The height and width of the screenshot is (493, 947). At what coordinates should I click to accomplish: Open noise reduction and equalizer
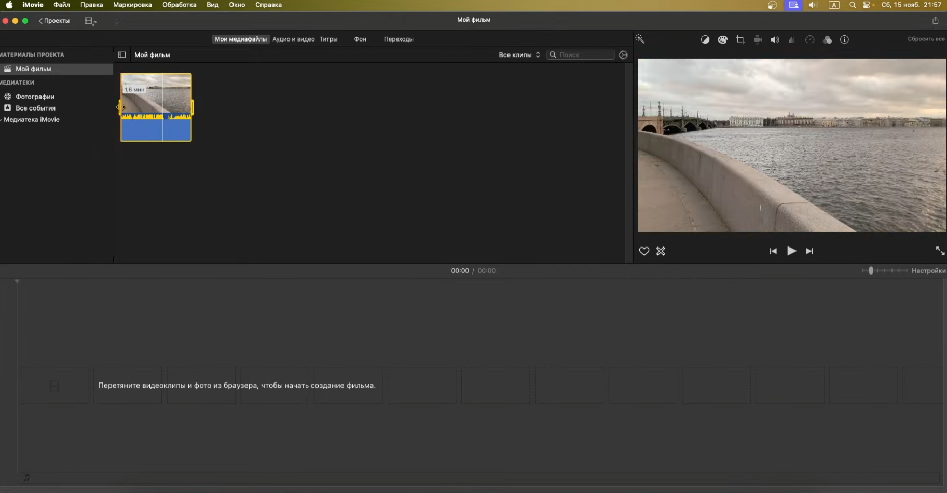click(x=792, y=40)
